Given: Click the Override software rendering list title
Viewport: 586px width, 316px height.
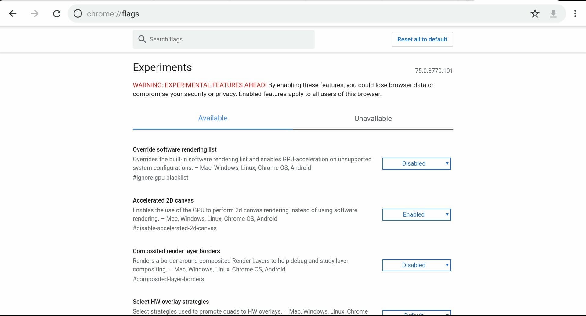Looking at the screenshot, I should coord(175,149).
